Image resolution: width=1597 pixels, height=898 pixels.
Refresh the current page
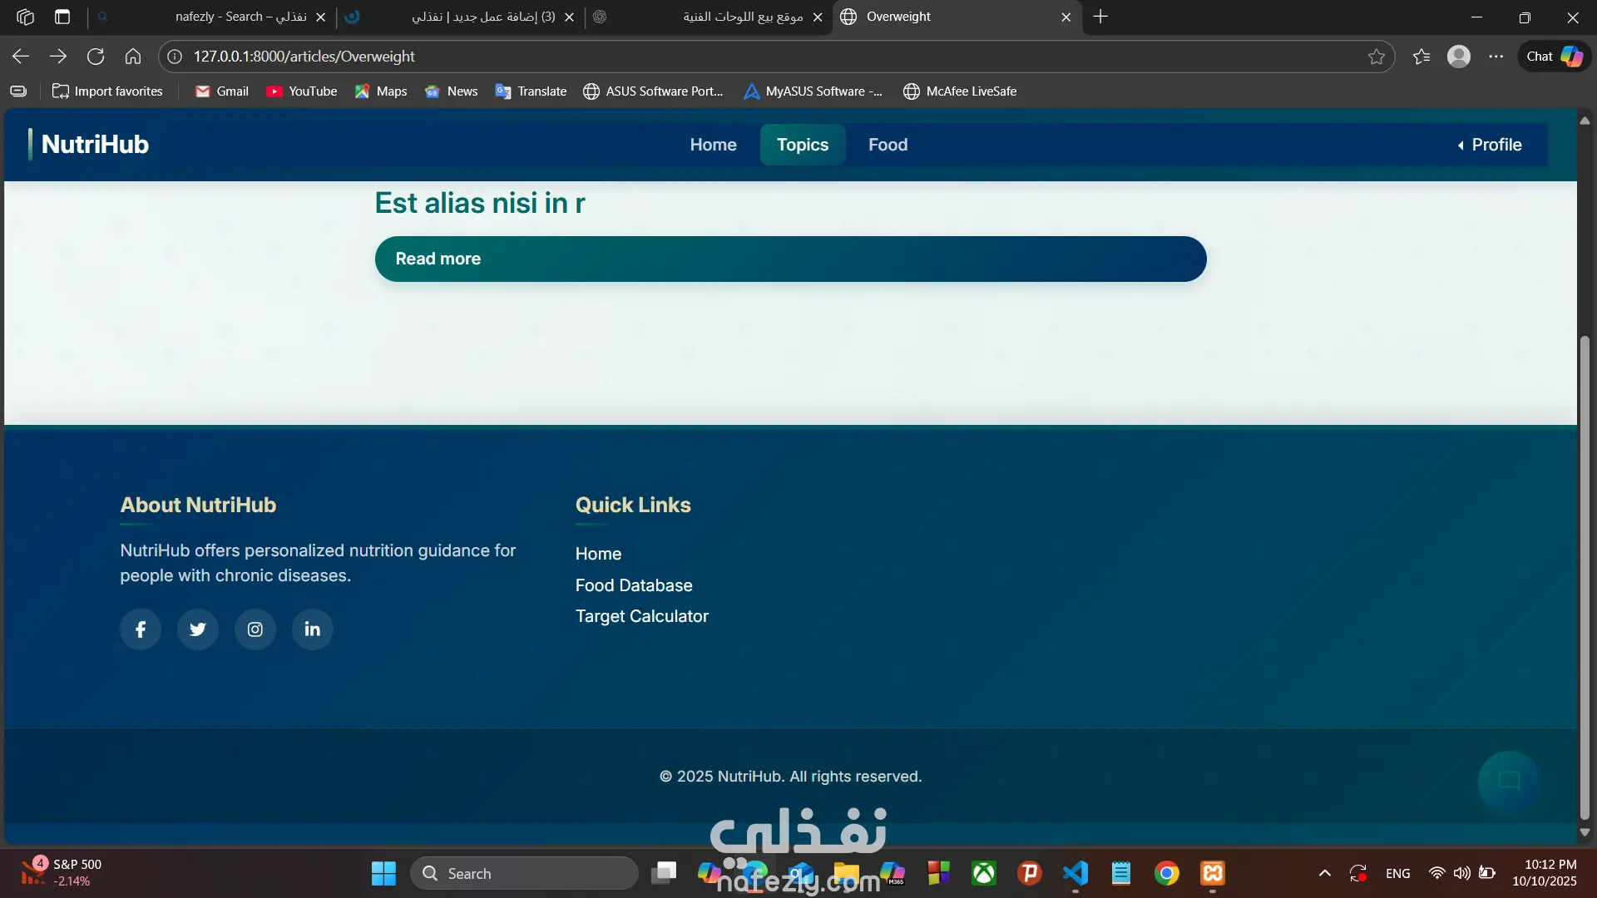tap(96, 57)
